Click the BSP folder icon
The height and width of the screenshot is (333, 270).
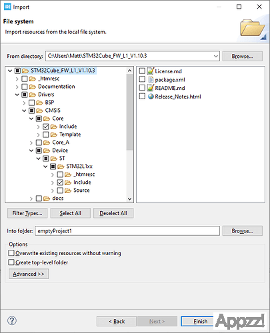[x=39, y=103]
